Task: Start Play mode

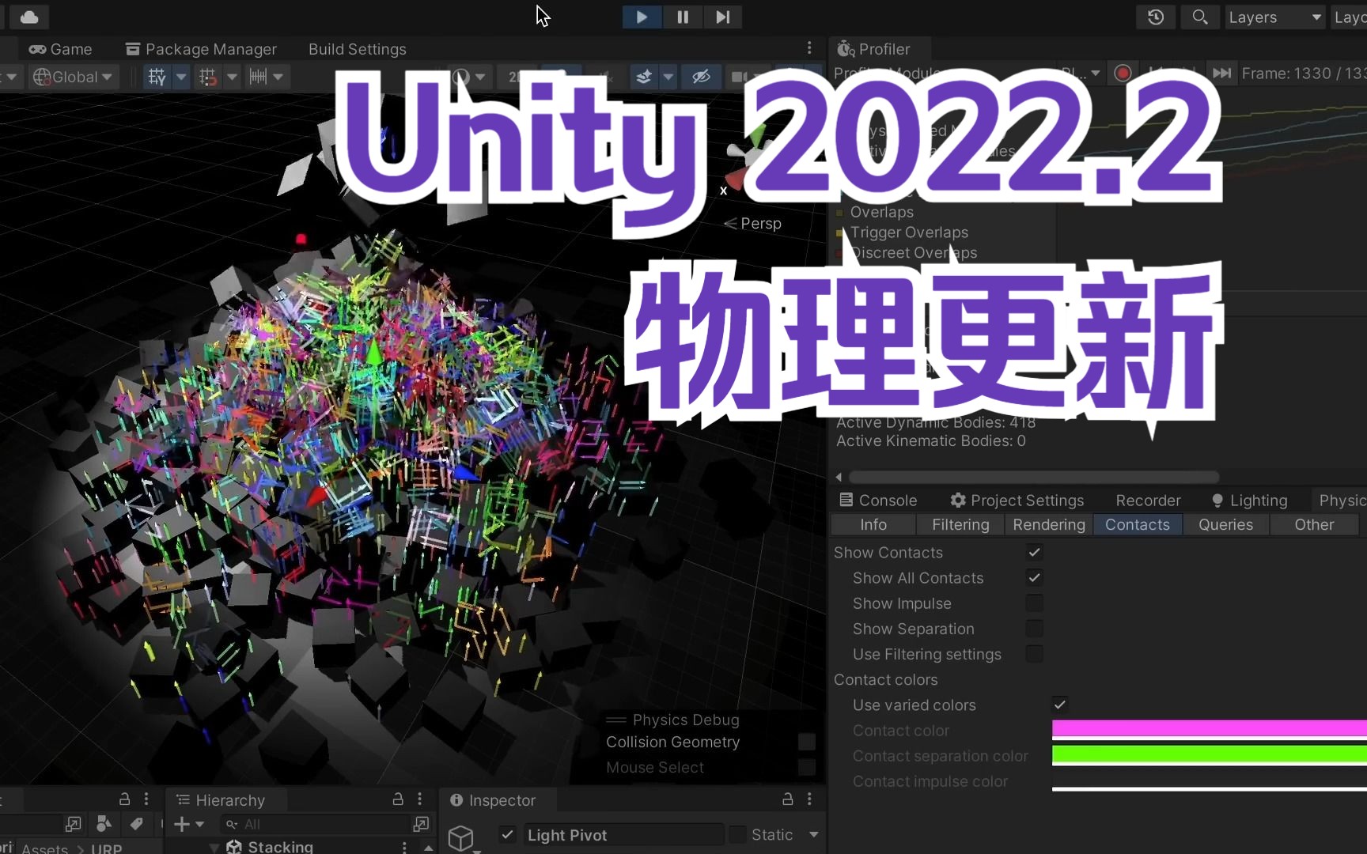Action: coord(642,17)
